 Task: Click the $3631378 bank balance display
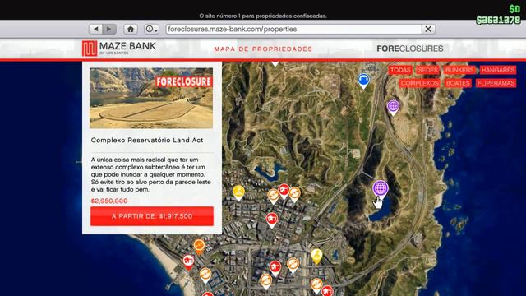point(498,20)
